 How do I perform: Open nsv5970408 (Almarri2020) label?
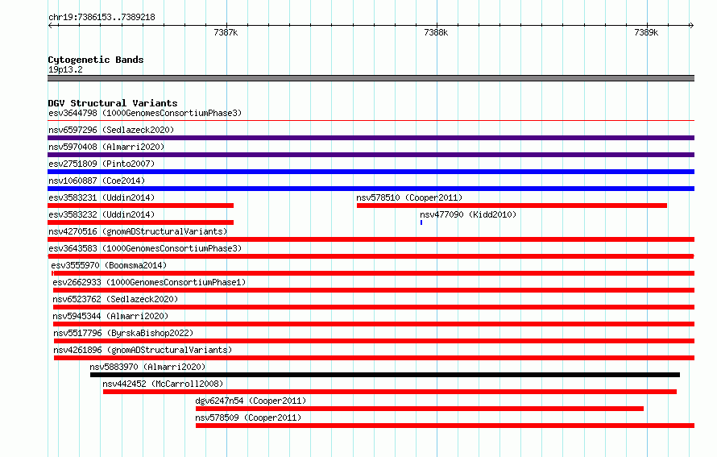[106, 147]
